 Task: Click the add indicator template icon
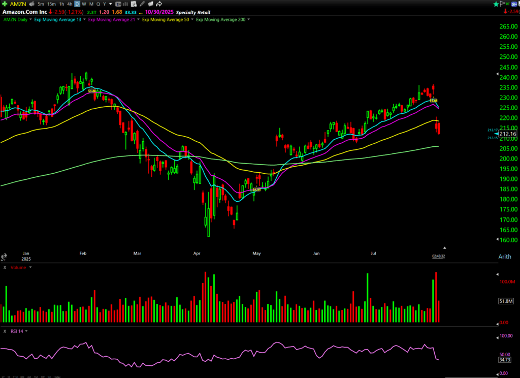(x=134, y=4)
